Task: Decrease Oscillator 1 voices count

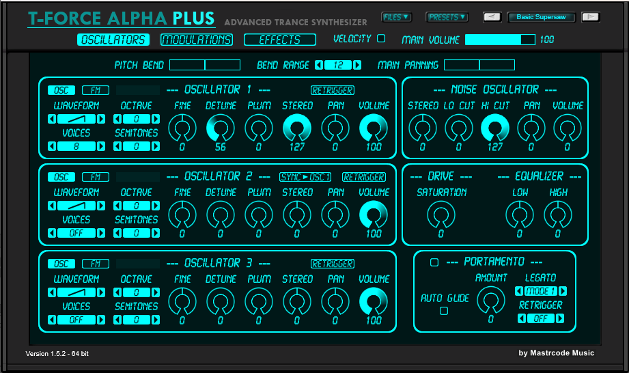Action: click(52, 146)
